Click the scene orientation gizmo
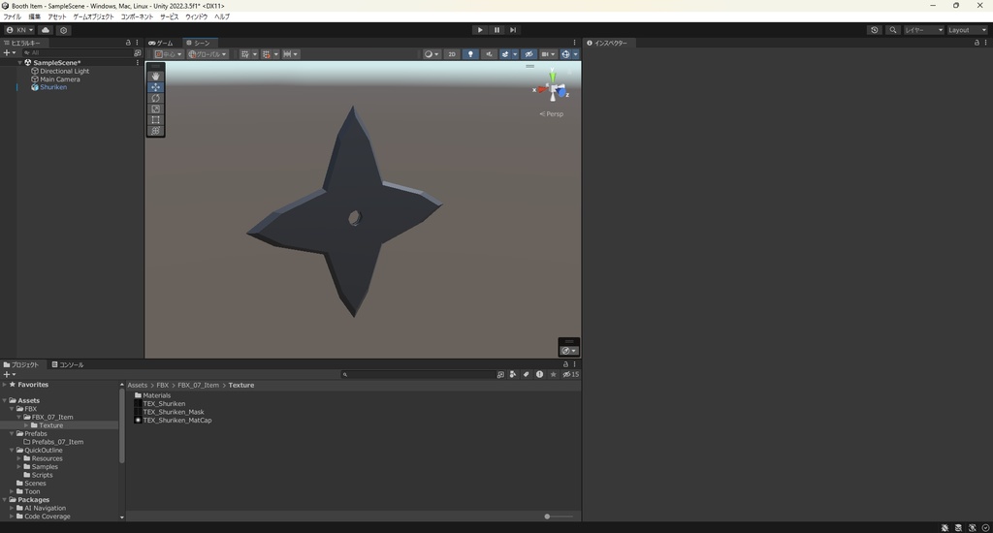This screenshot has width=993, height=533. click(553, 88)
